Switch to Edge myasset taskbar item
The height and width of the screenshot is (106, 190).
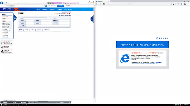coord(23,105)
